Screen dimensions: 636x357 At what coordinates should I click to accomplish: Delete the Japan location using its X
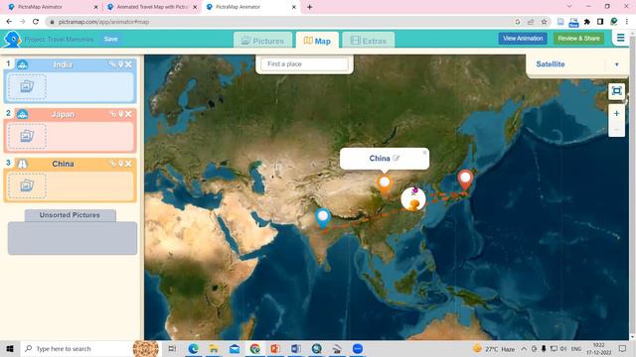point(128,114)
